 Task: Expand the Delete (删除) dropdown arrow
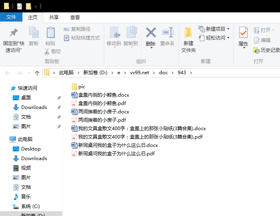(151, 48)
